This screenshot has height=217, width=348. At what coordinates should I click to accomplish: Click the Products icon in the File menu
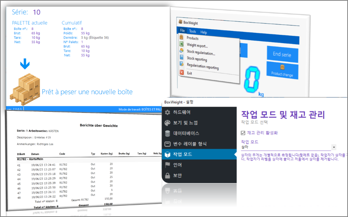coord(181,37)
